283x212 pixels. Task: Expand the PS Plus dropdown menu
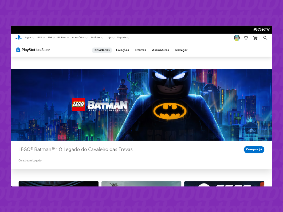(x=63, y=38)
